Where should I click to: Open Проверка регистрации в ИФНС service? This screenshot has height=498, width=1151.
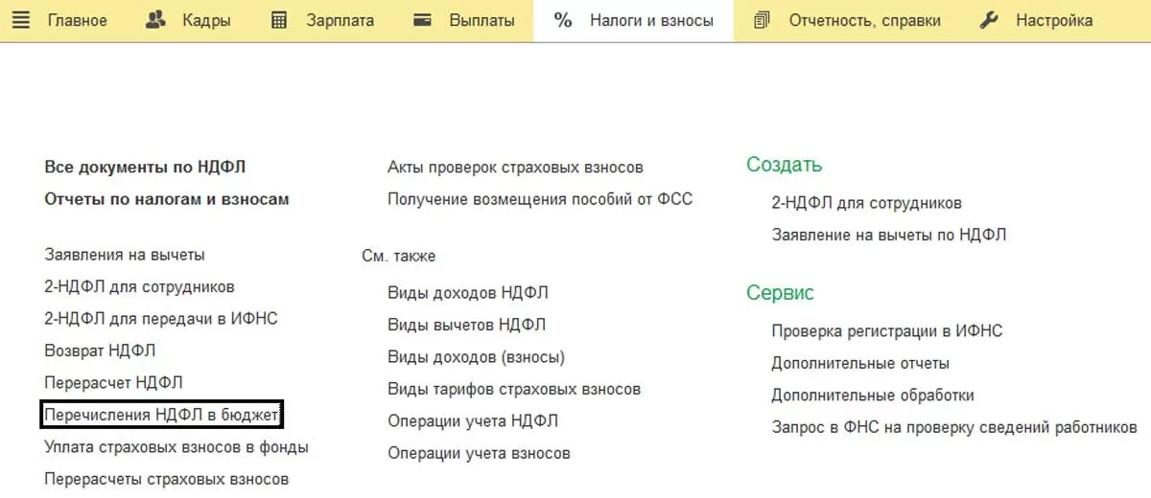click(x=886, y=331)
